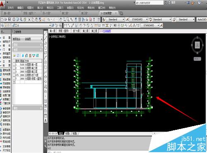This screenshot has width=207, height=153.
Task: Click the Help question mark icon in title bar
Action: click(199, 2)
